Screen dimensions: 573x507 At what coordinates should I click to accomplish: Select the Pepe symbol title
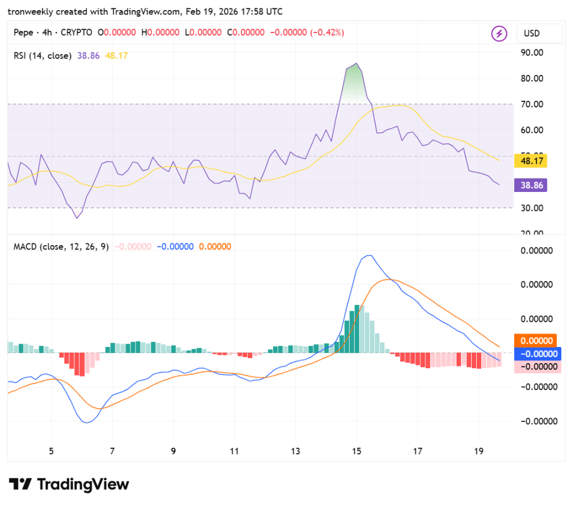pos(24,32)
